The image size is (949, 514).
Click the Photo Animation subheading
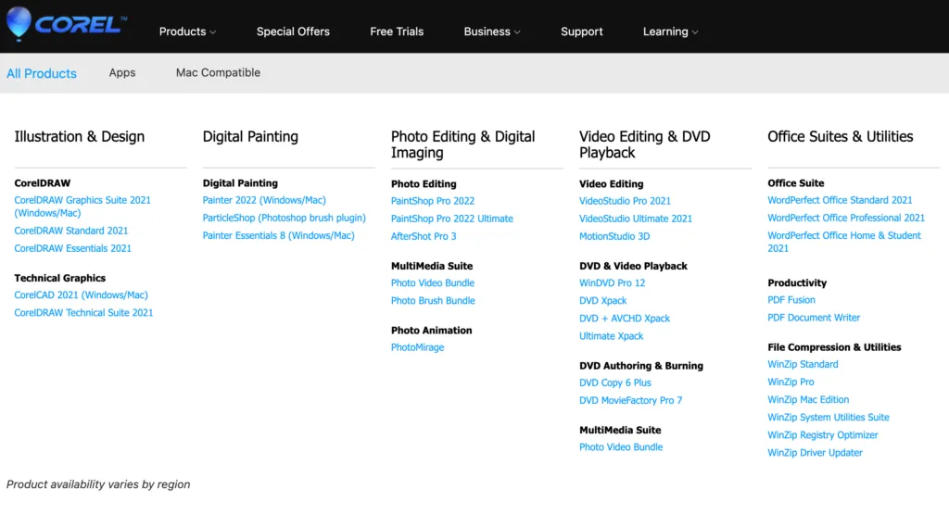(x=431, y=331)
